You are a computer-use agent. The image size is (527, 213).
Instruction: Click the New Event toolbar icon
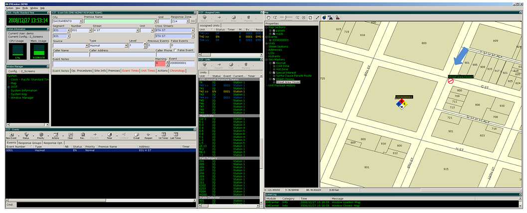[x=12, y=136]
